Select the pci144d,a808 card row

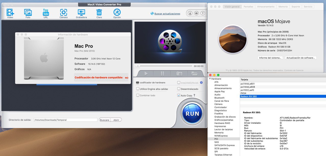(283, 87)
